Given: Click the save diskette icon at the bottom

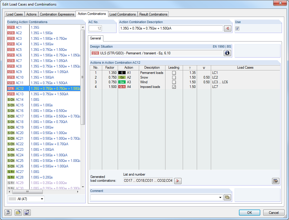Looking at the screenshot, I should 27,212.
